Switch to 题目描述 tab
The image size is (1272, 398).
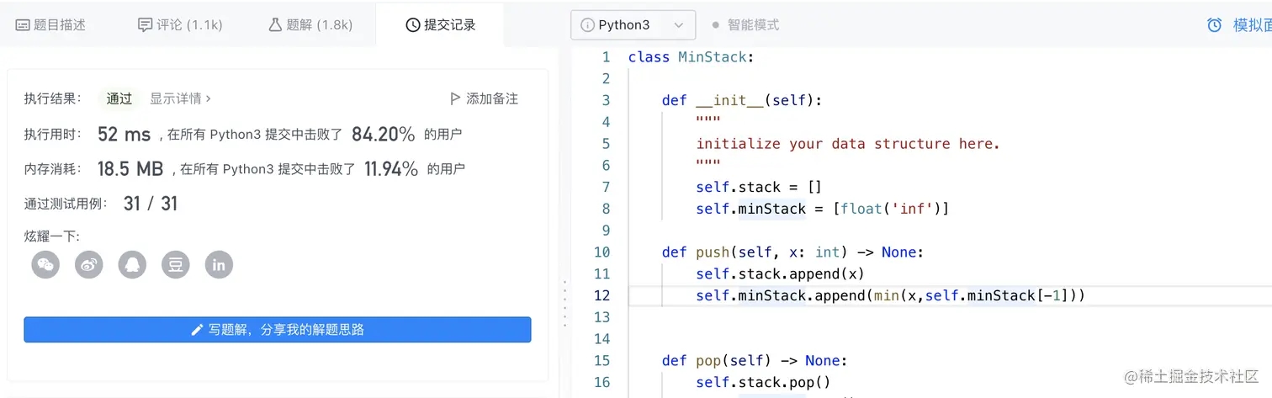click(x=50, y=25)
